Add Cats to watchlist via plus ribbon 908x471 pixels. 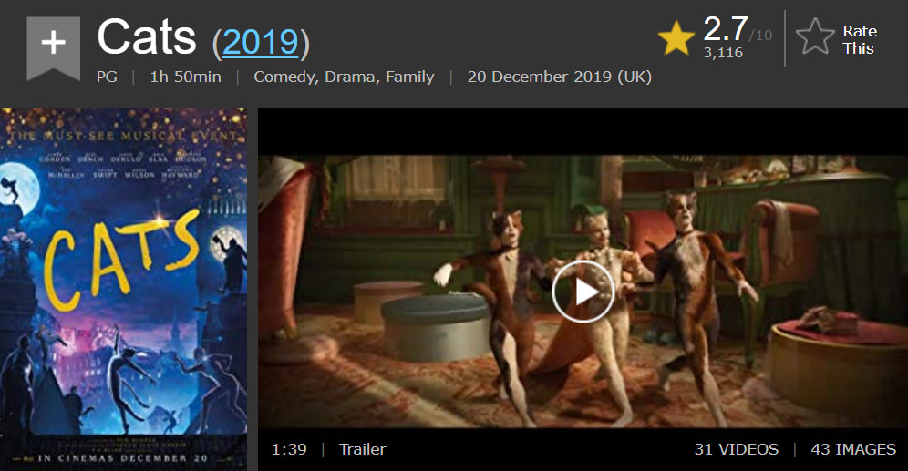53,48
